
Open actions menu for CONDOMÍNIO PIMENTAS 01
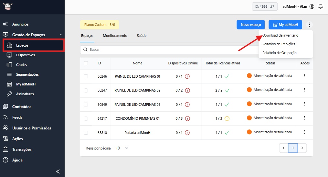(304, 118)
